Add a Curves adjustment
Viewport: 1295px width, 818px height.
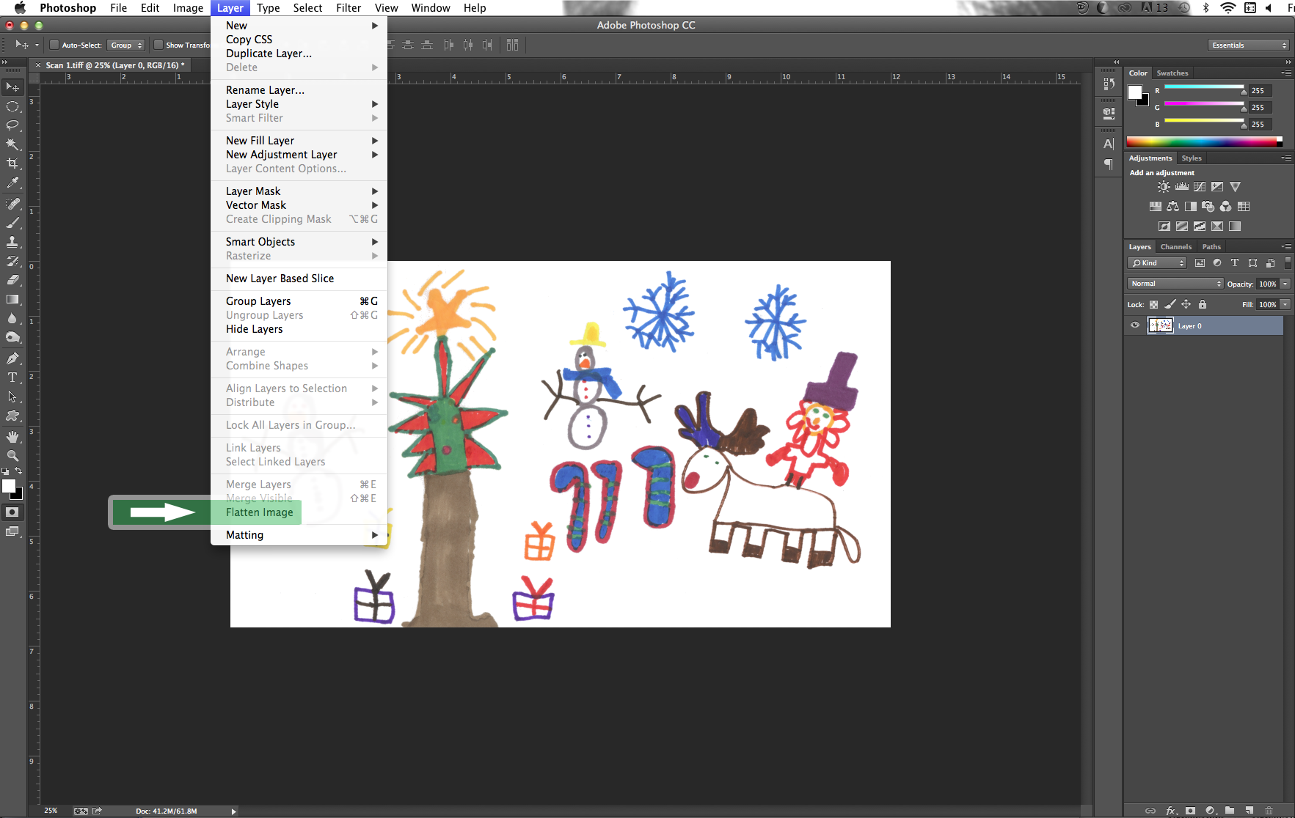(x=1200, y=187)
